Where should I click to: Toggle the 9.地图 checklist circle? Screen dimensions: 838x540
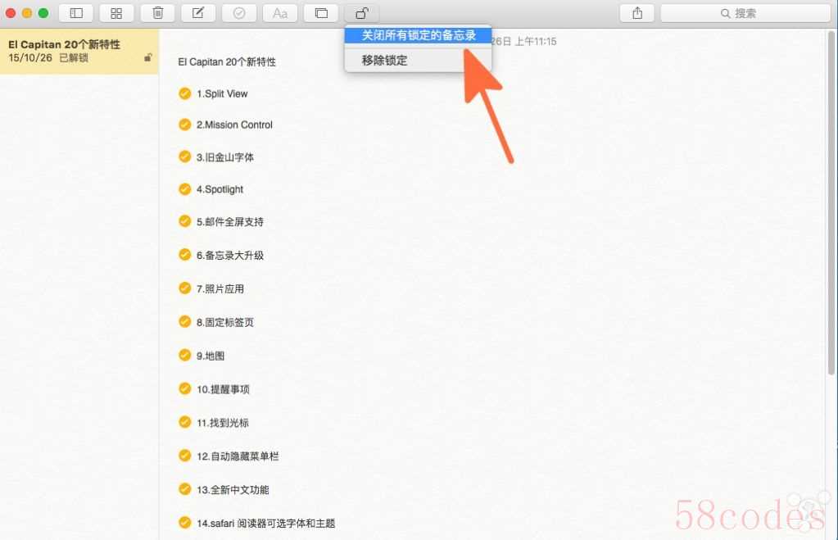point(185,356)
